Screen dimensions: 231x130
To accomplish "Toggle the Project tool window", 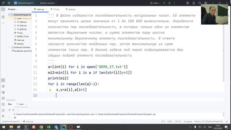I will coord(3,9).
